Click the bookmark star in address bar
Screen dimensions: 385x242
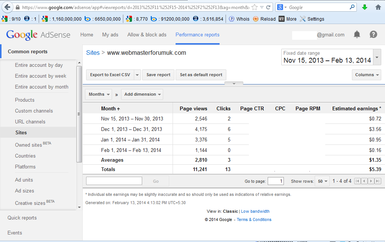click(x=255, y=8)
